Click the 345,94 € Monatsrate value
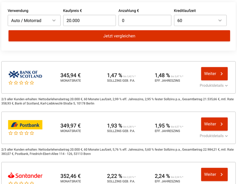The image size is (237, 184). point(70,75)
